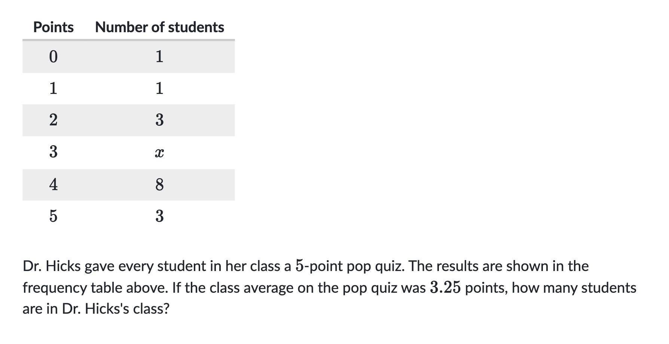This screenshot has width=669, height=344.
Task: Select the 1 in the Points column
Action: point(54,88)
